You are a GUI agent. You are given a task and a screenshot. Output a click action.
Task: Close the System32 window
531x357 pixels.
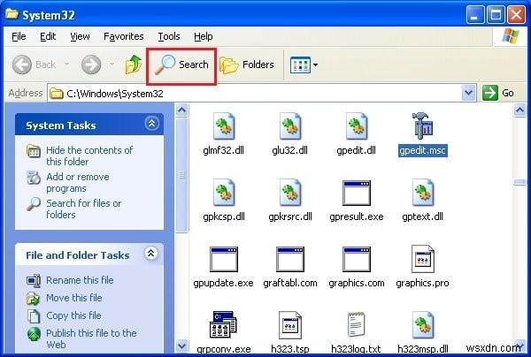coord(517,15)
